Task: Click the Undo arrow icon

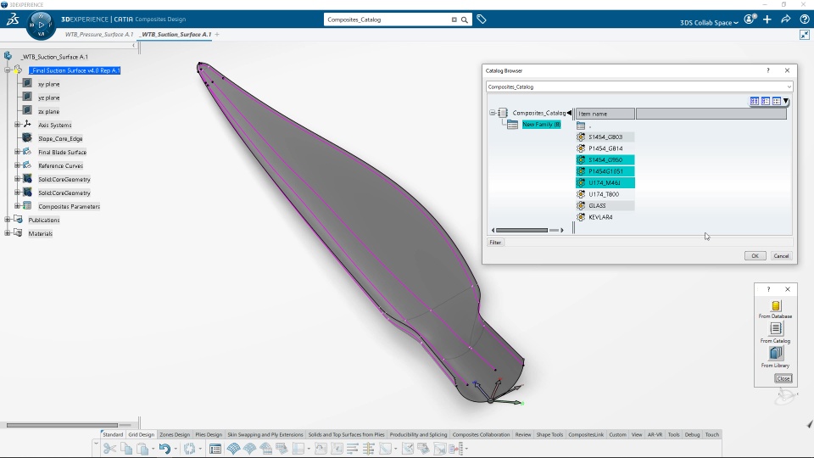Action: 164,449
